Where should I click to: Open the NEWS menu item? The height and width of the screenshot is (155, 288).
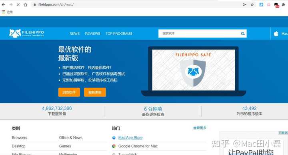click(74, 34)
